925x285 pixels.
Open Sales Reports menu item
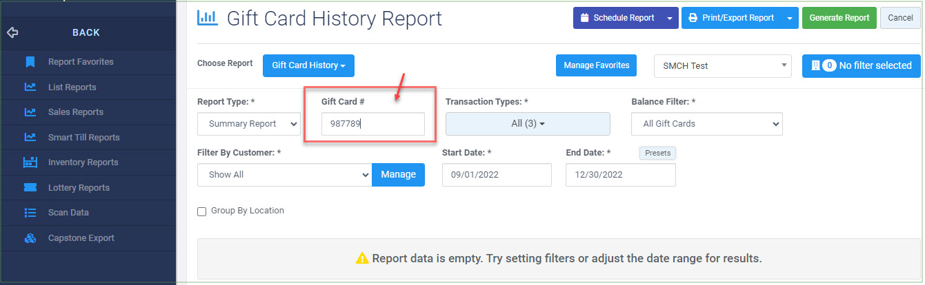click(x=76, y=112)
